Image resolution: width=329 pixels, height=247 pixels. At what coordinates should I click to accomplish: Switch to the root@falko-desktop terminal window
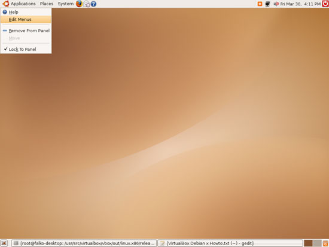[x=84, y=243]
